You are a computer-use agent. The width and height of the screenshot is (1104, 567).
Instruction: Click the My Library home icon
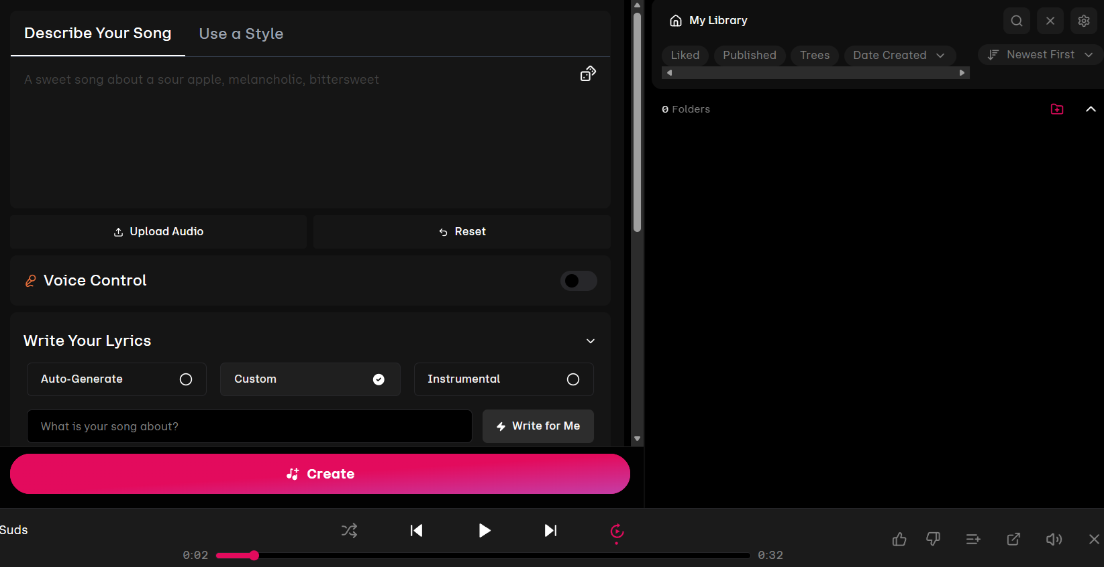click(x=676, y=21)
